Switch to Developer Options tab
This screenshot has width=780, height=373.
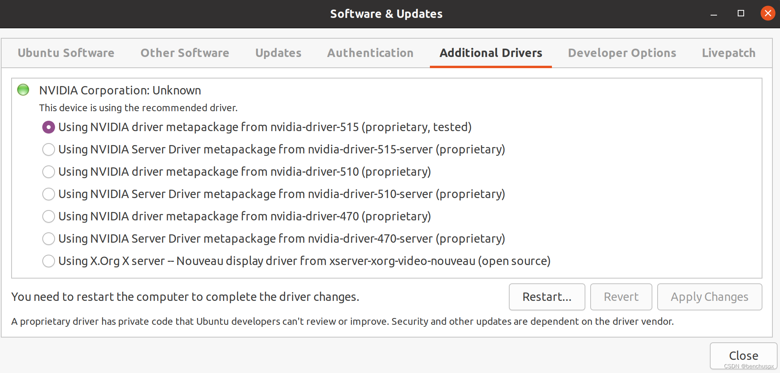click(622, 53)
